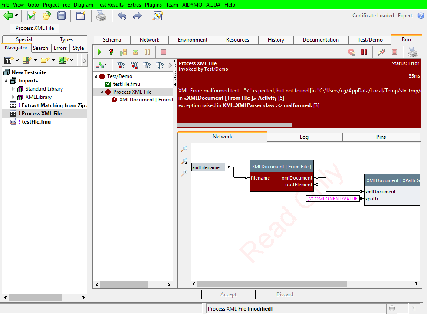Viewport: 427px width, 314px height.
Task: Click the printer icon in main toolbar
Action: click(x=101, y=16)
